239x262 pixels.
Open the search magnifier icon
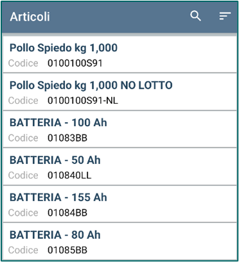pyautogui.click(x=195, y=16)
